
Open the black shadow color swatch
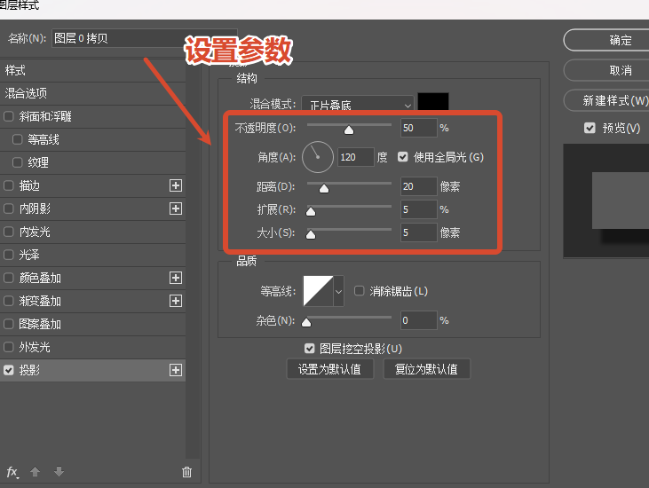tap(433, 102)
